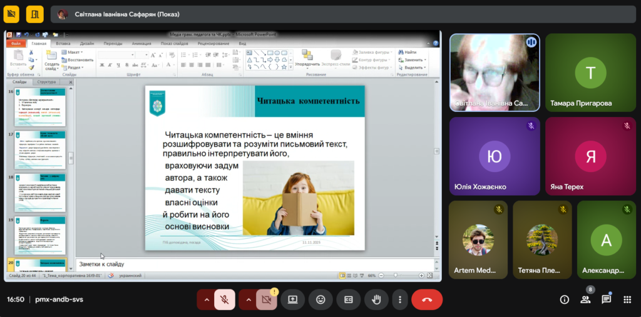641x317 pixels.
Task: Open the emoji reactions icon
Action: (320, 299)
